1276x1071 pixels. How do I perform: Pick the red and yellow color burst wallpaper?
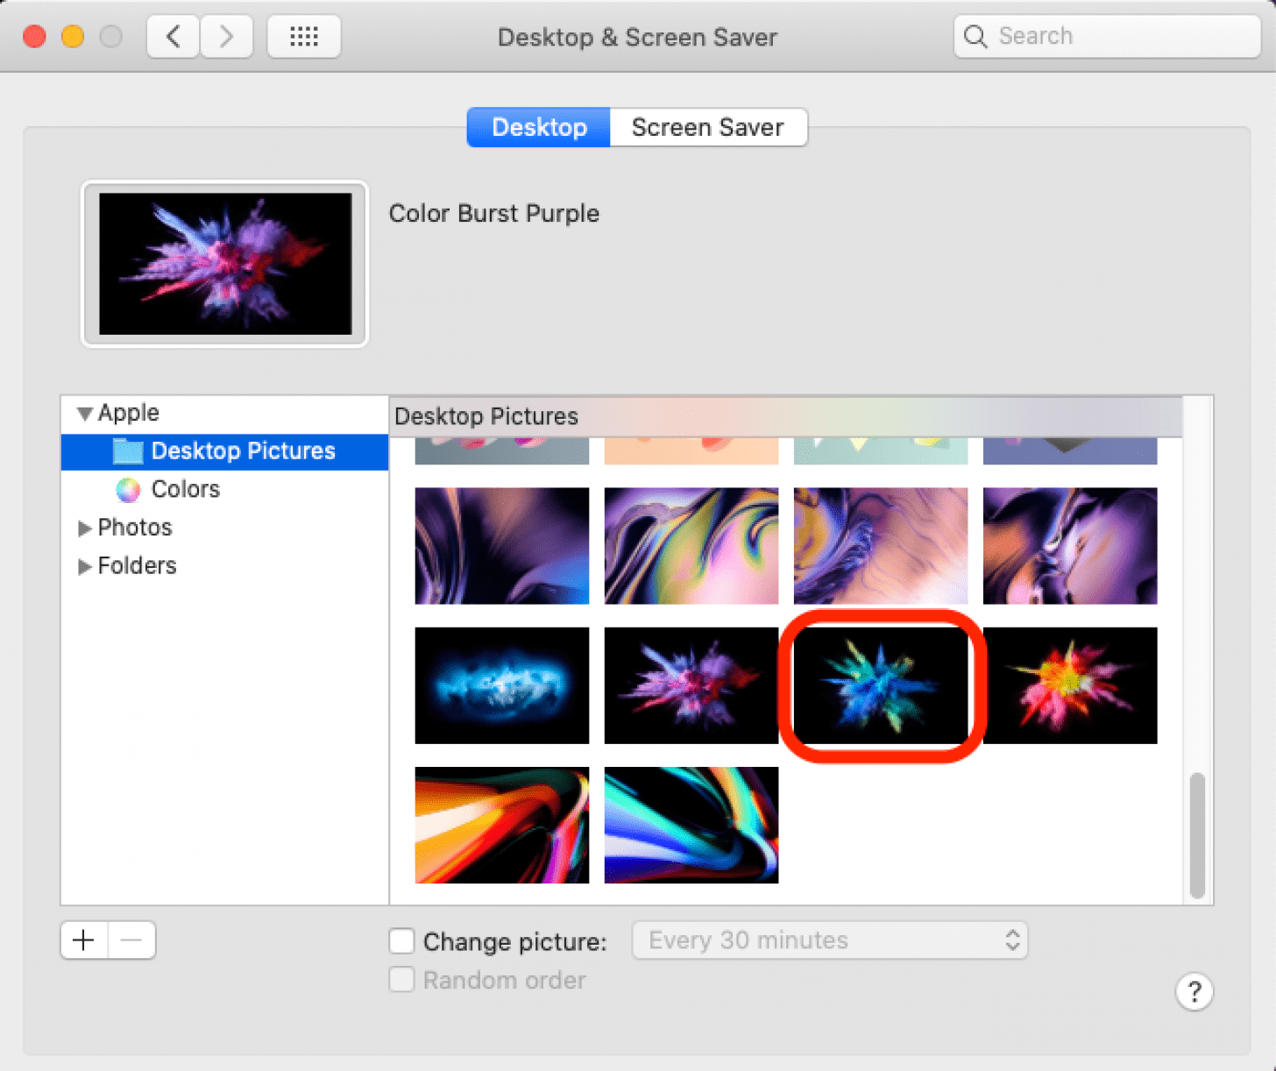click(1069, 685)
